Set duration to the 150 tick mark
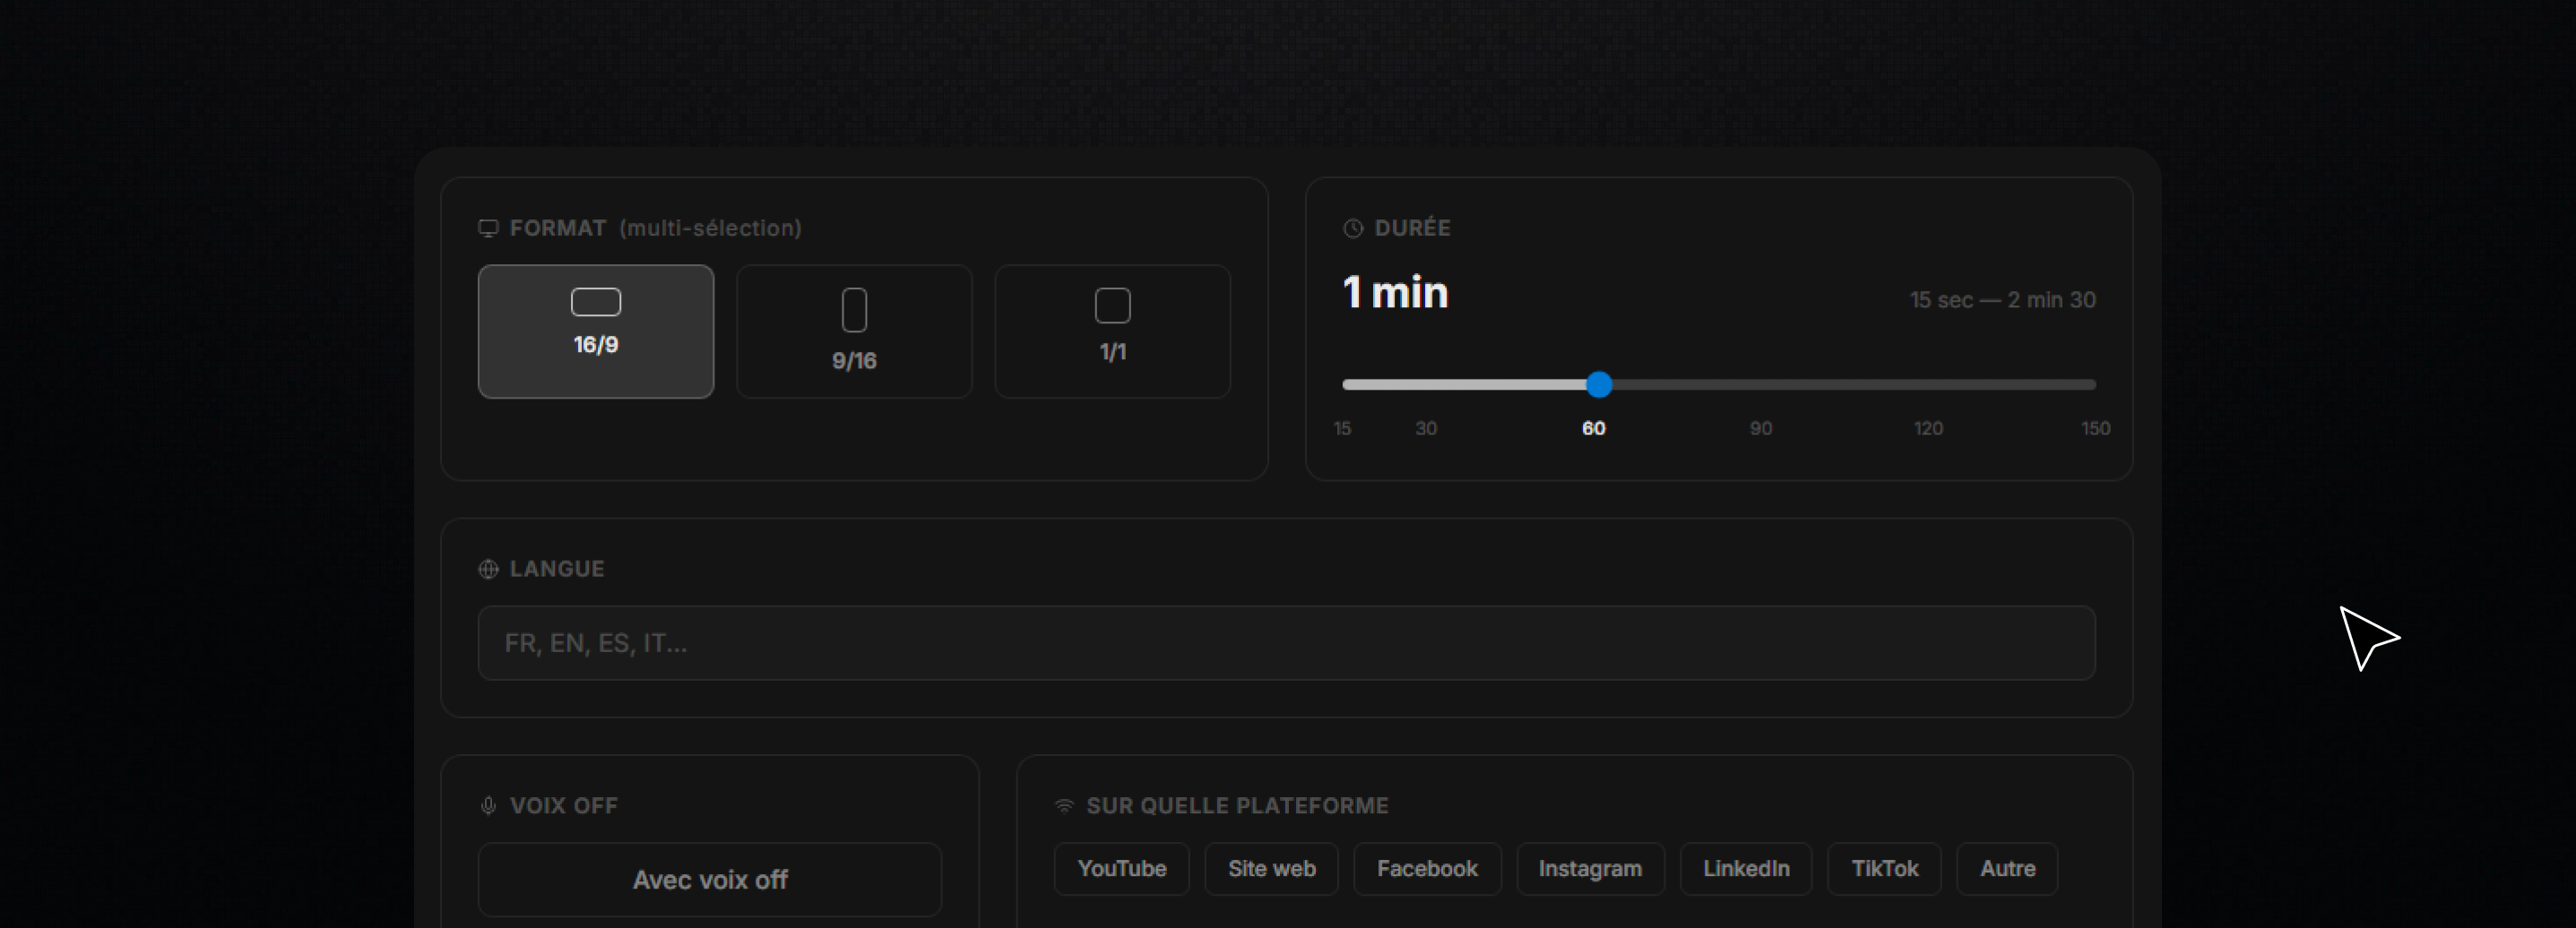 2094,384
